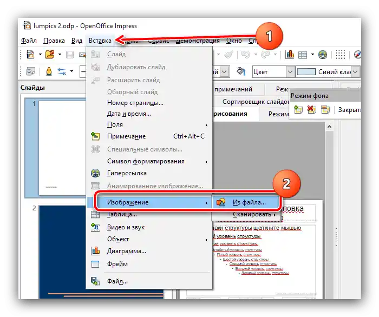Image resolution: width=379 pixels, height=317 pixels.
Task: Open the Окно menu
Action: tap(234, 41)
